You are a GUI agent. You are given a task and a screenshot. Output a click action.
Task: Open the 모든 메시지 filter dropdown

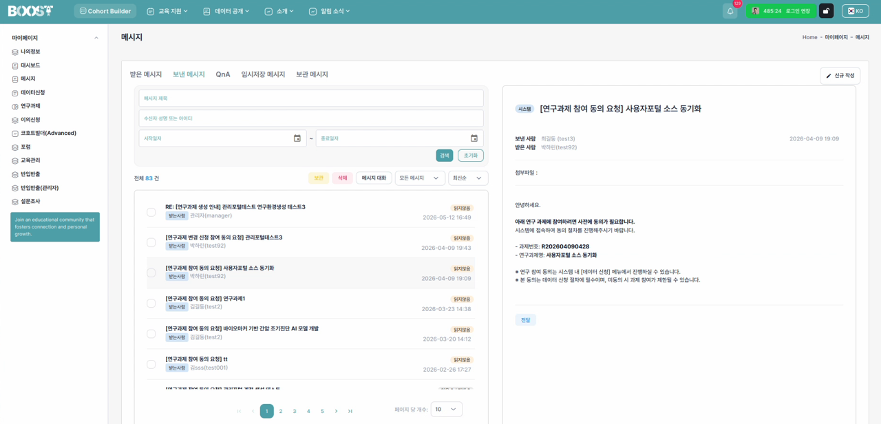tap(420, 178)
